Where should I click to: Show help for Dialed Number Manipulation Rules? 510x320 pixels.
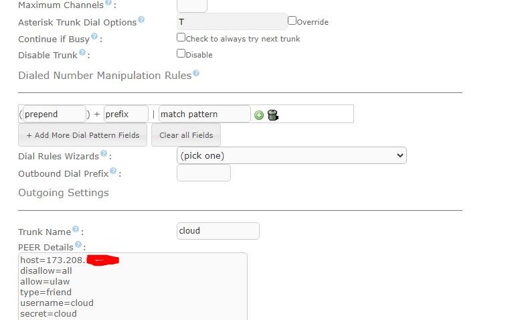196,74
